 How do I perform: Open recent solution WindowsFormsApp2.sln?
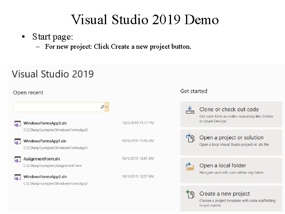(45, 177)
